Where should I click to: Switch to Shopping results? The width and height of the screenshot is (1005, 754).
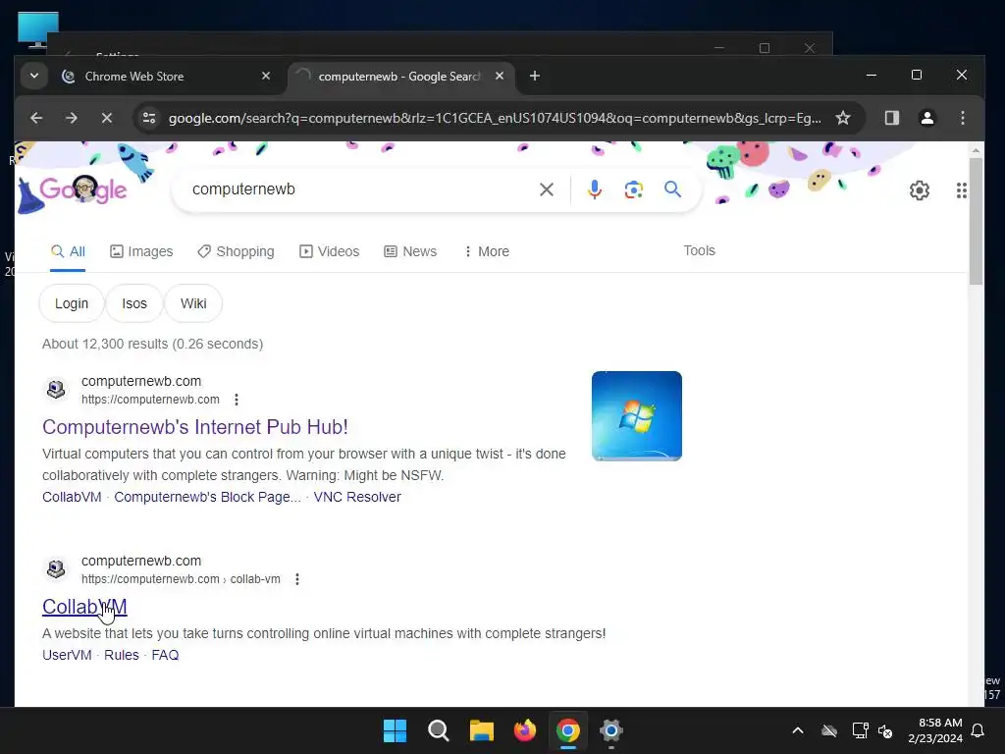point(236,251)
